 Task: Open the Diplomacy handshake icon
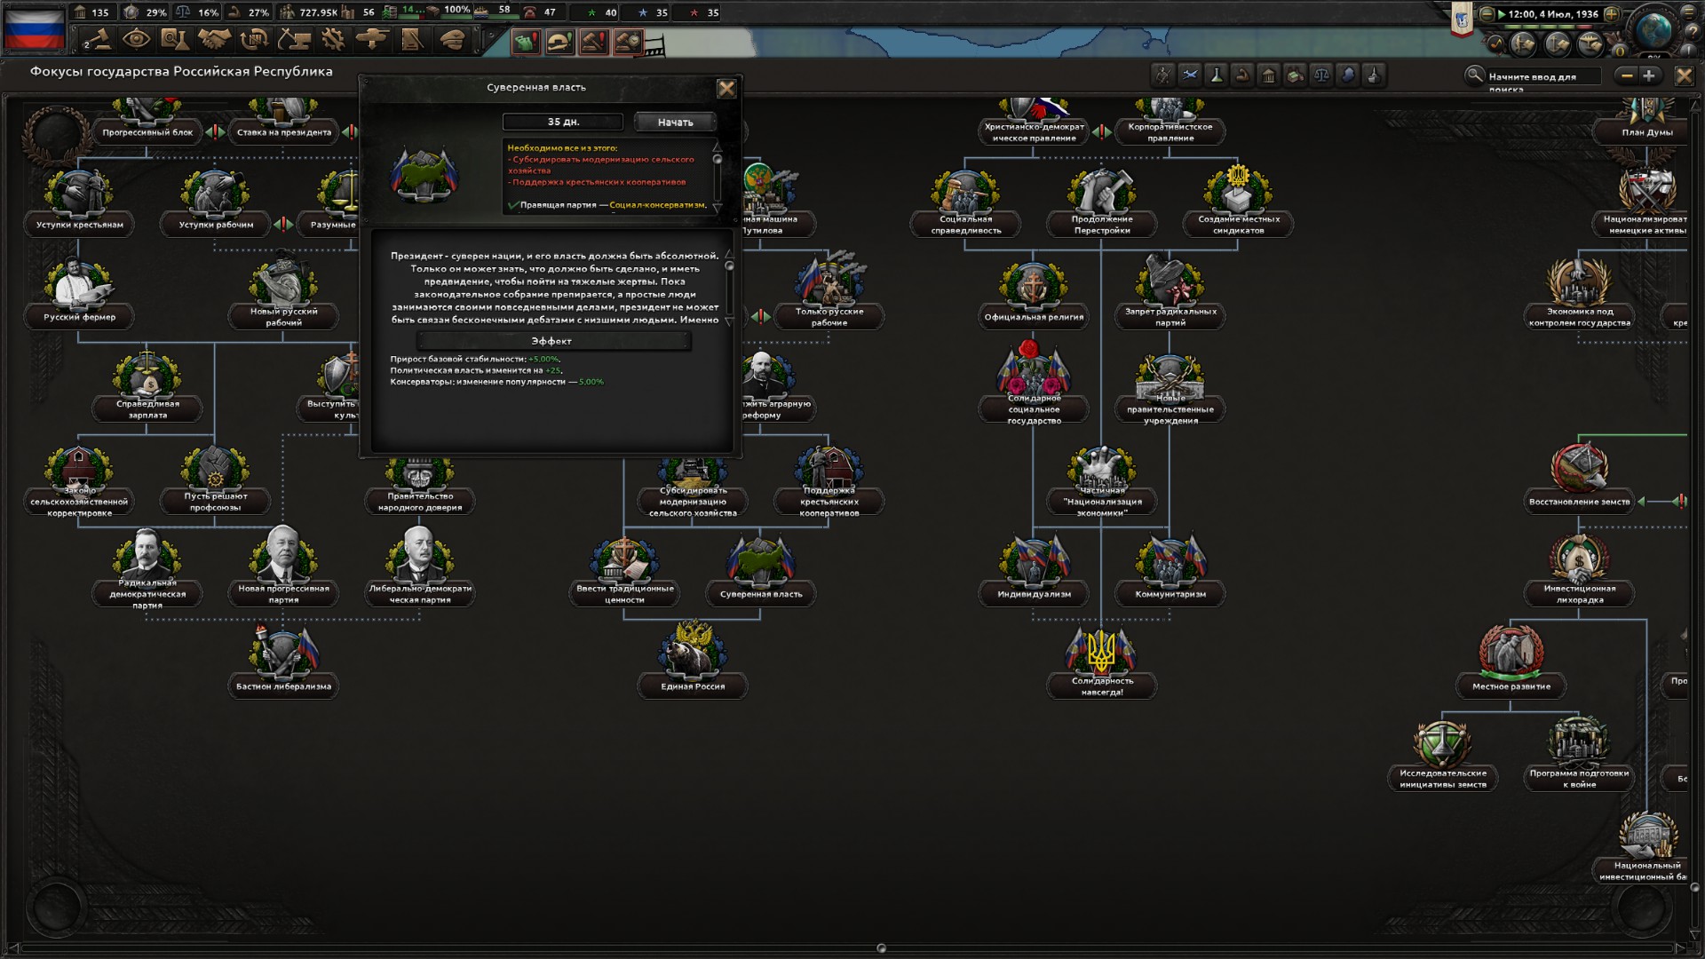pos(214,40)
